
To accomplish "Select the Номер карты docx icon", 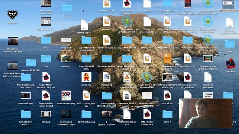I will pyautogui.click(x=84, y=25).
